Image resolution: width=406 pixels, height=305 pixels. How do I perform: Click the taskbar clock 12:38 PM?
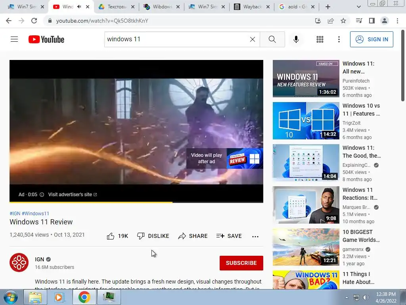click(x=386, y=297)
